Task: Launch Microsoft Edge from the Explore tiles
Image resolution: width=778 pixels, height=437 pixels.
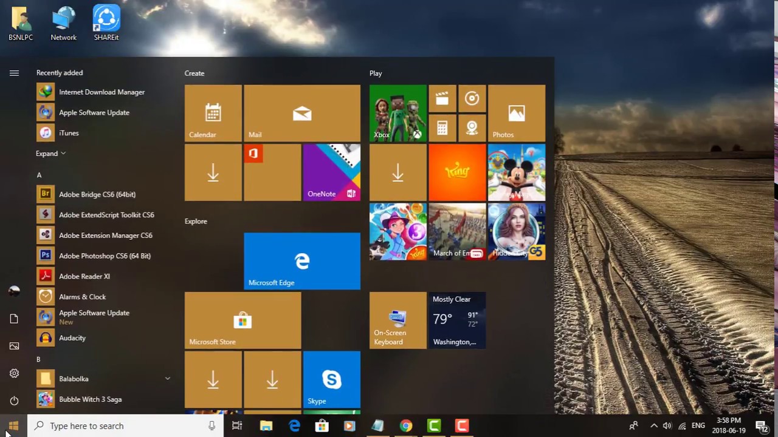Action: 301,261
